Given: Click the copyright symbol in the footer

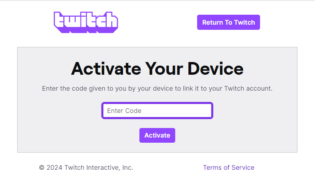Looking at the screenshot, I should (x=41, y=167).
